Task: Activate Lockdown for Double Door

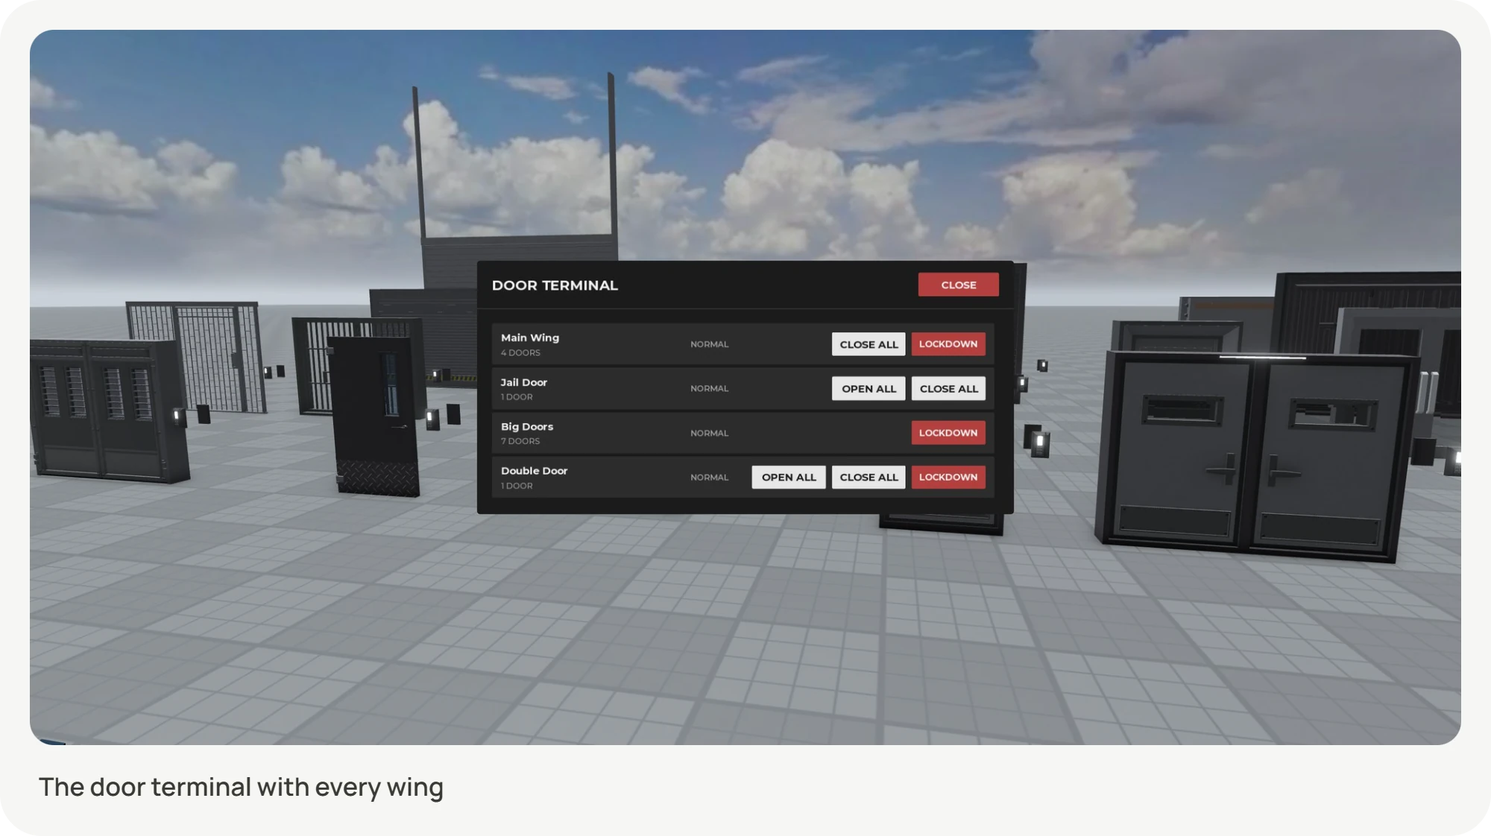Action: pyautogui.click(x=948, y=477)
